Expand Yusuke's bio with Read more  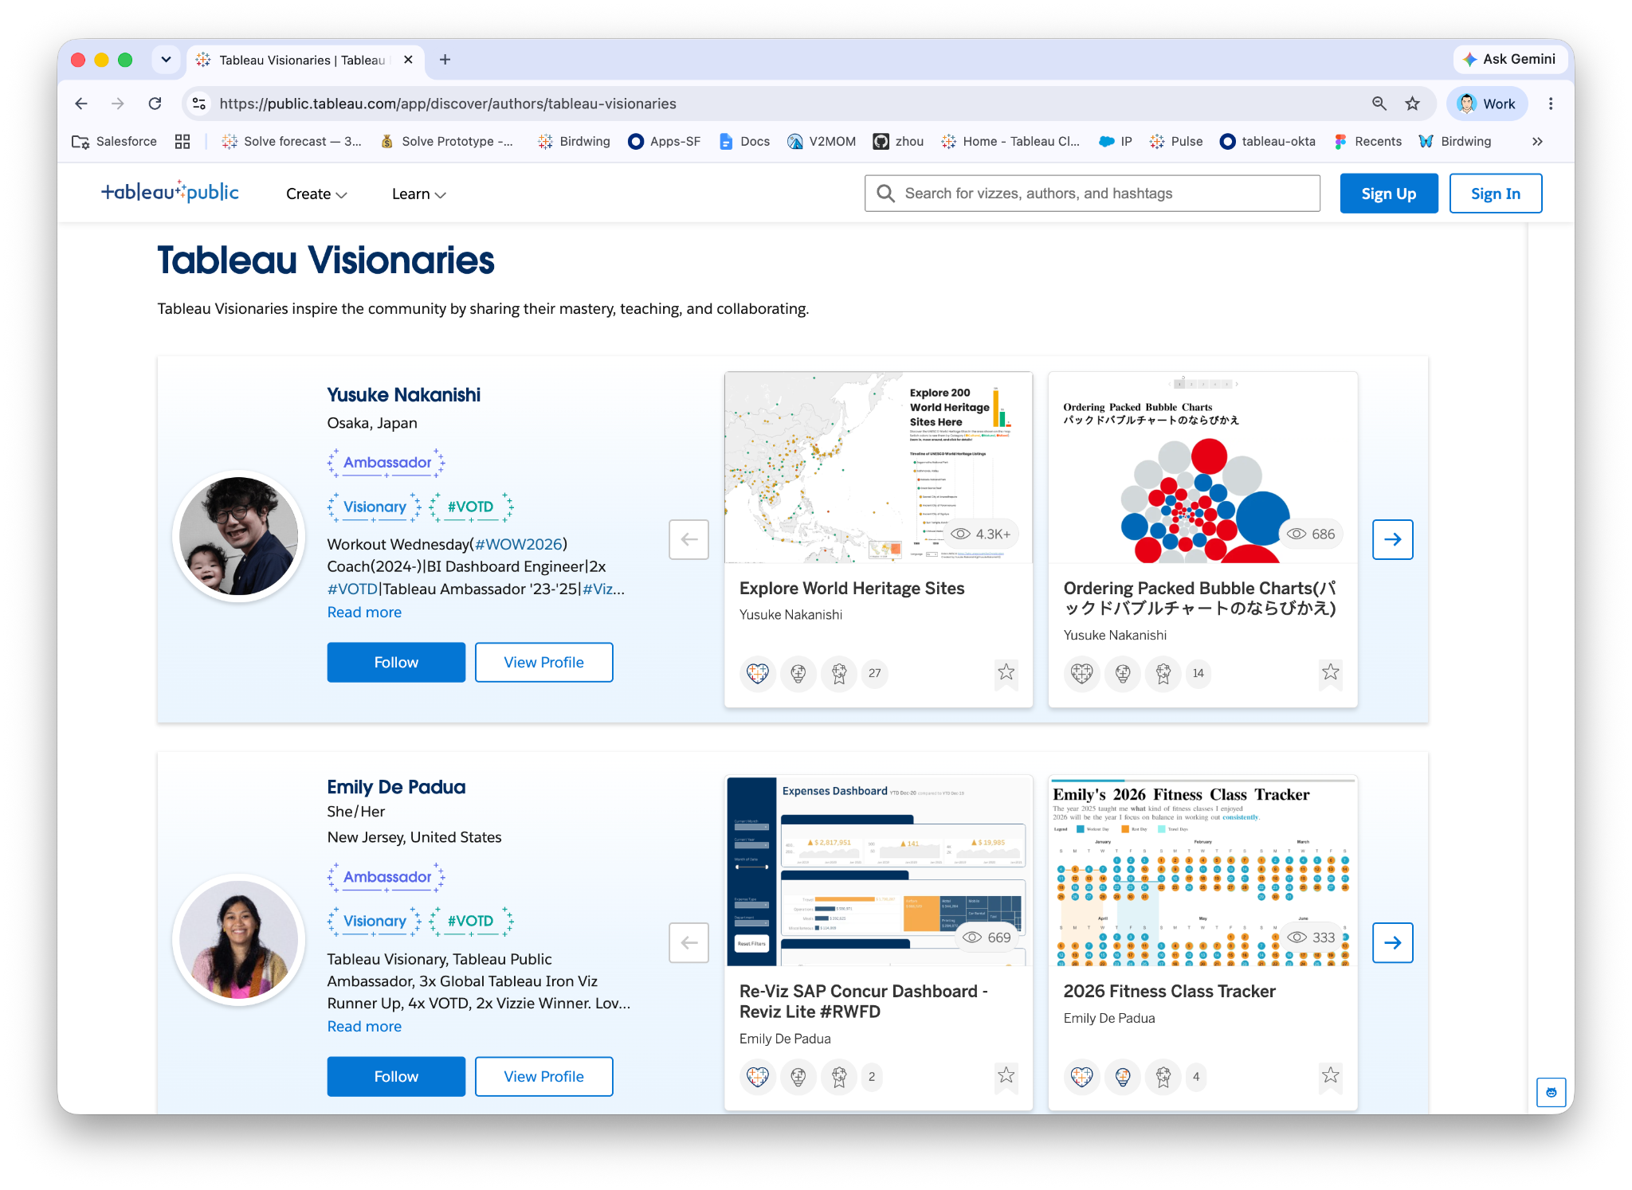pos(364,612)
